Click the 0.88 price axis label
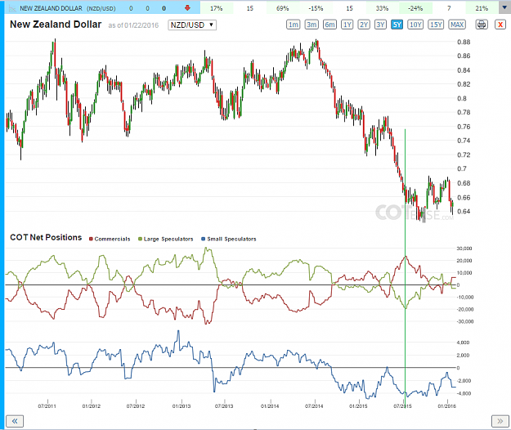Screen dimensions: 511x430 coord(464,42)
